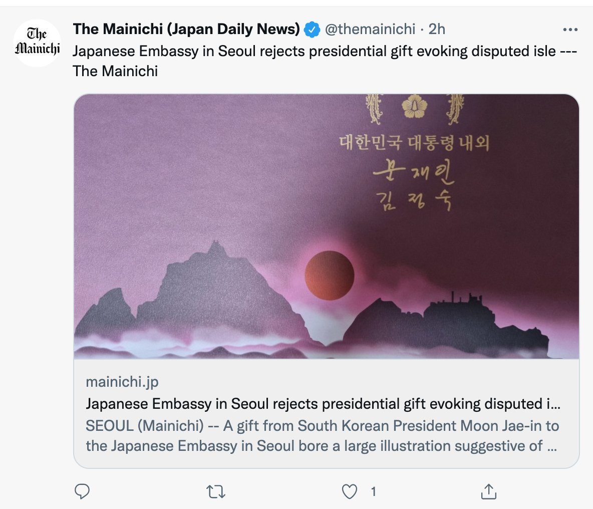The image size is (593, 509).
Task: Like the tweet with the heart icon
Action: point(350,491)
